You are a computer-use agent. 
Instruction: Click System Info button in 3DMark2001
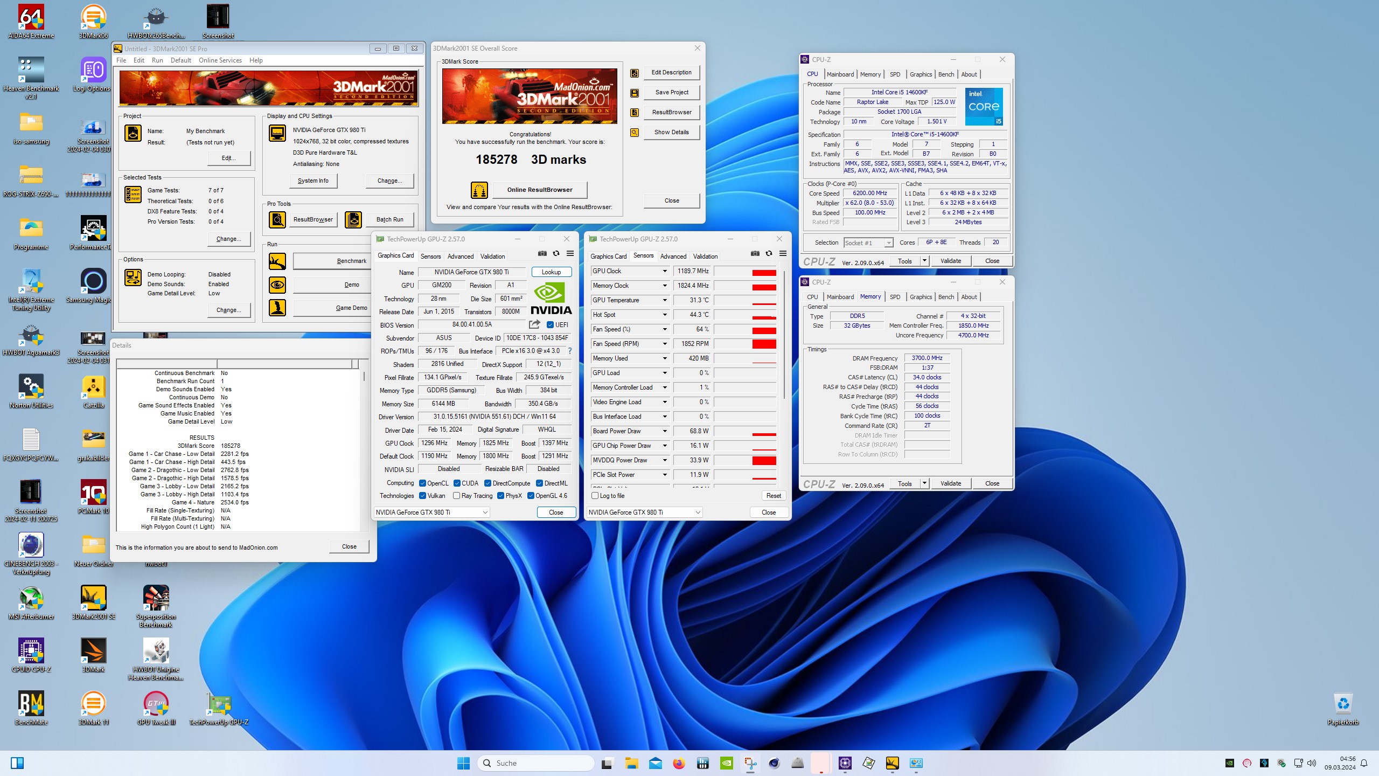coord(313,181)
